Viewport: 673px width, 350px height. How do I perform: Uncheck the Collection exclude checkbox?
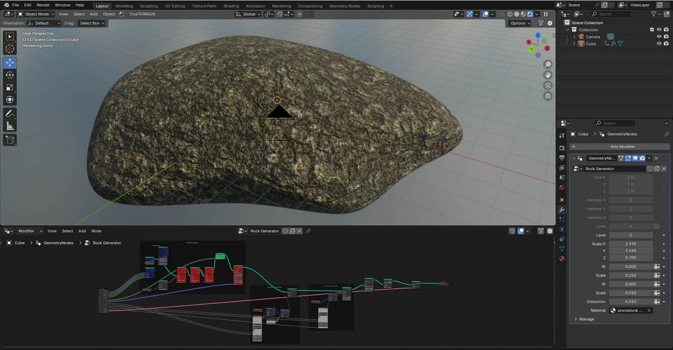tap(652, 30)
